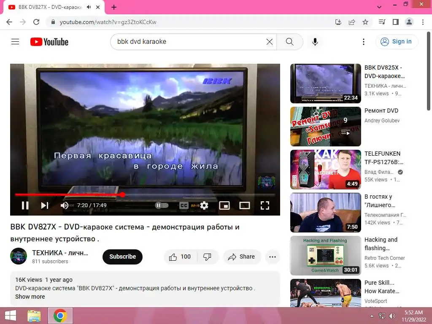Open the taskbar clock 5:52 AM
This screenshot has height=324, width=432.
click(x=413, y=316)
